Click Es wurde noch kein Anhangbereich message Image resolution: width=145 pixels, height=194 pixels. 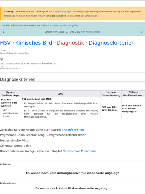click(72, 173)
